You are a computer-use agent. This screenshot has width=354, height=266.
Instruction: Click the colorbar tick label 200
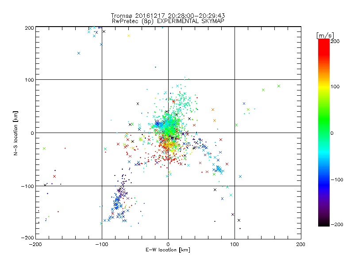(335, 41)
